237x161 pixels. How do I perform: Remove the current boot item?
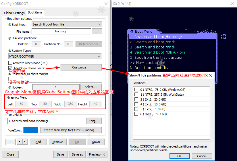pos(57,142)
